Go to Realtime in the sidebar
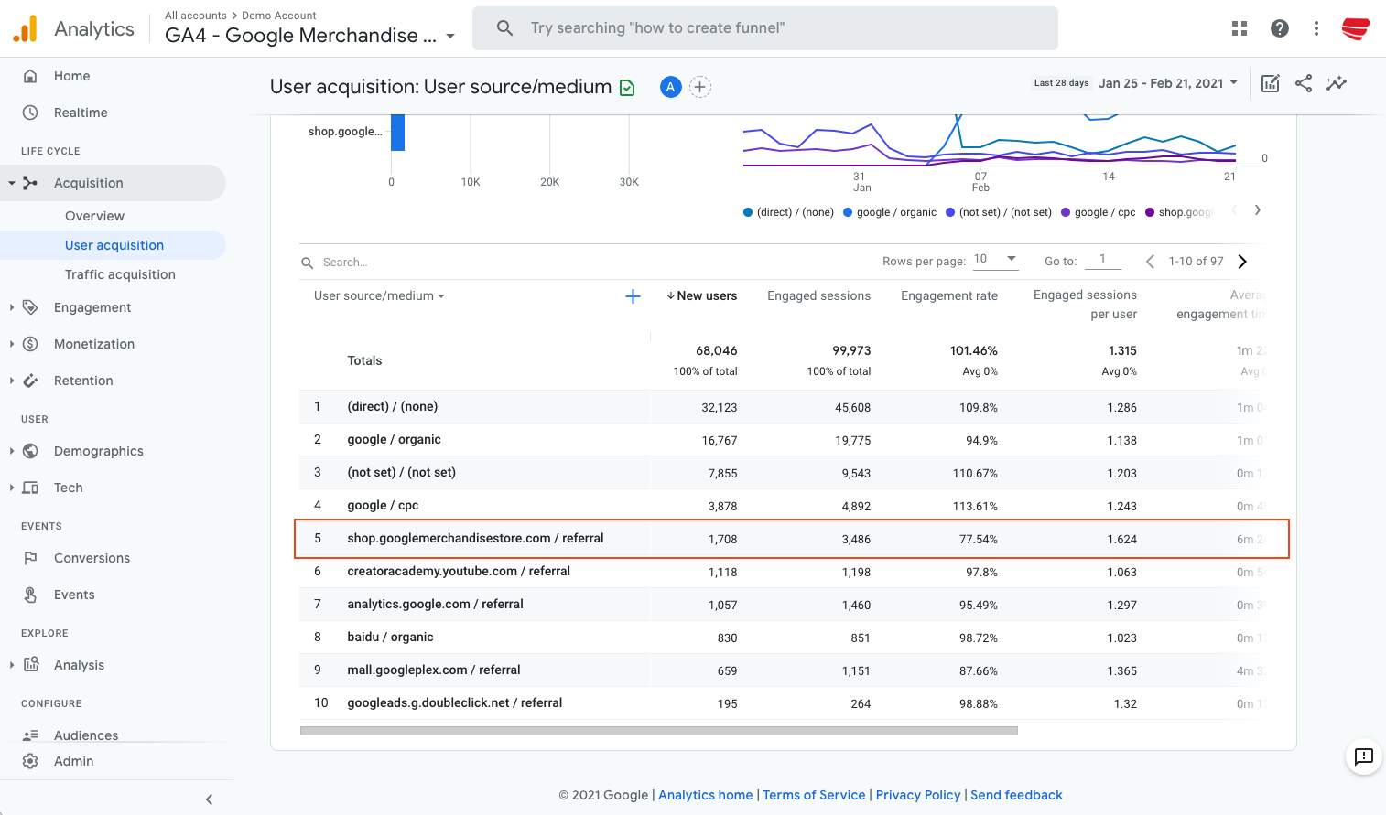Screen dimensions: 1386x815 tap(81, 113)
